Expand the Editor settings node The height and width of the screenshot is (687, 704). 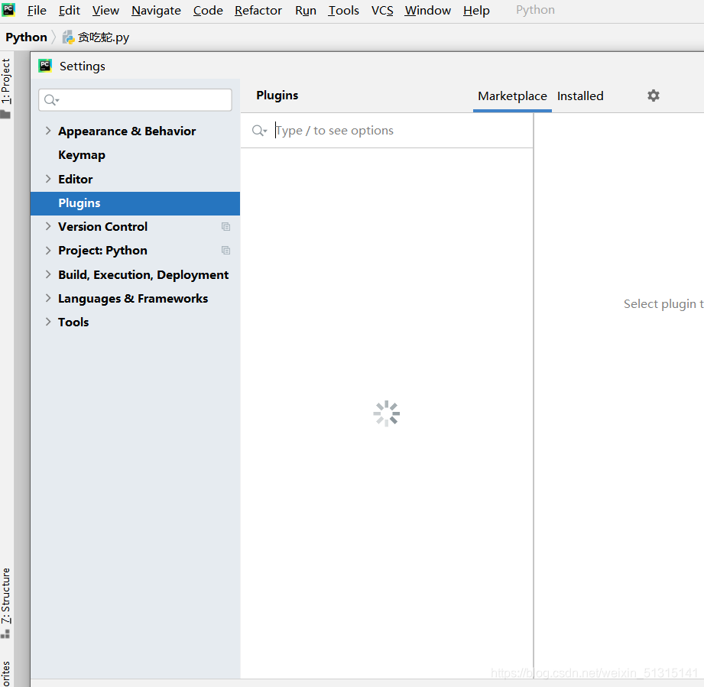(48, 179)
